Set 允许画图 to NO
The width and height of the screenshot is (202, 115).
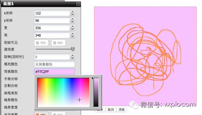pos(58,113)
